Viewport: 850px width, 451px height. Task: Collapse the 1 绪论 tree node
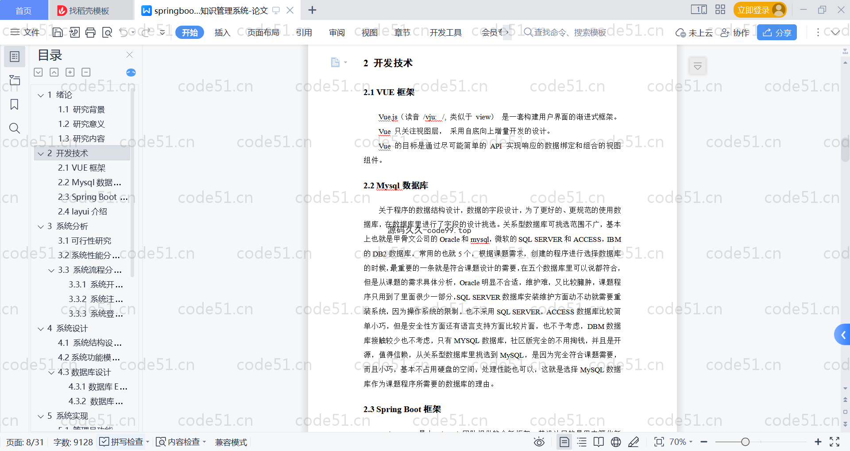[x=41, y=95]
